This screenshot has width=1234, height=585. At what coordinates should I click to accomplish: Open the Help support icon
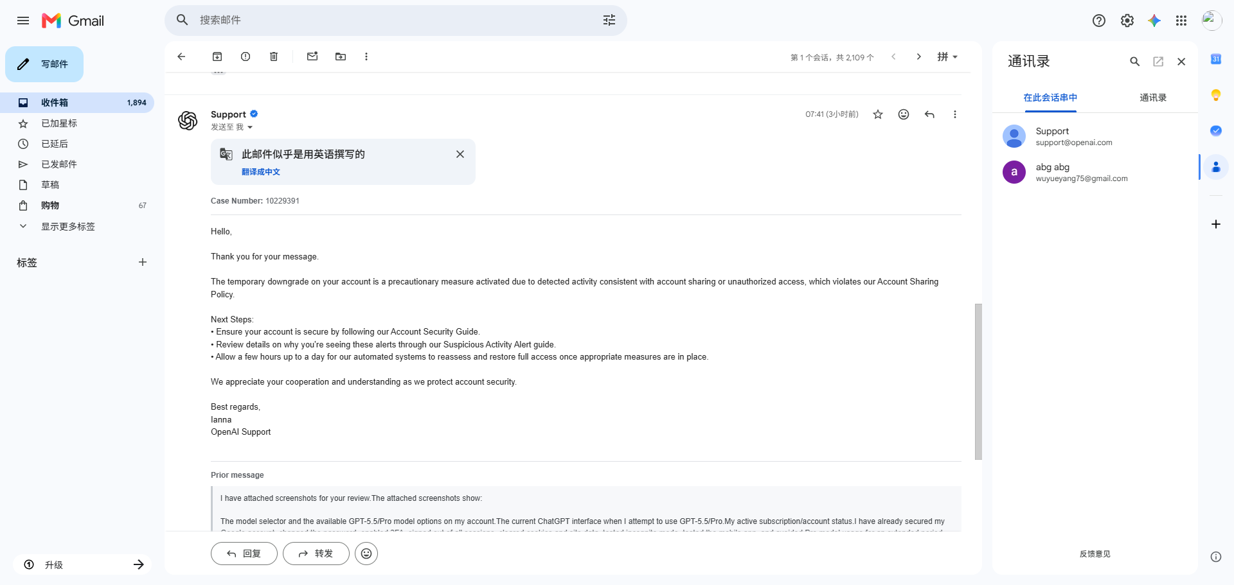(1099, 21)
